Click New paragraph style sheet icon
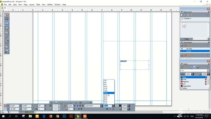 [x=182, y=46]
